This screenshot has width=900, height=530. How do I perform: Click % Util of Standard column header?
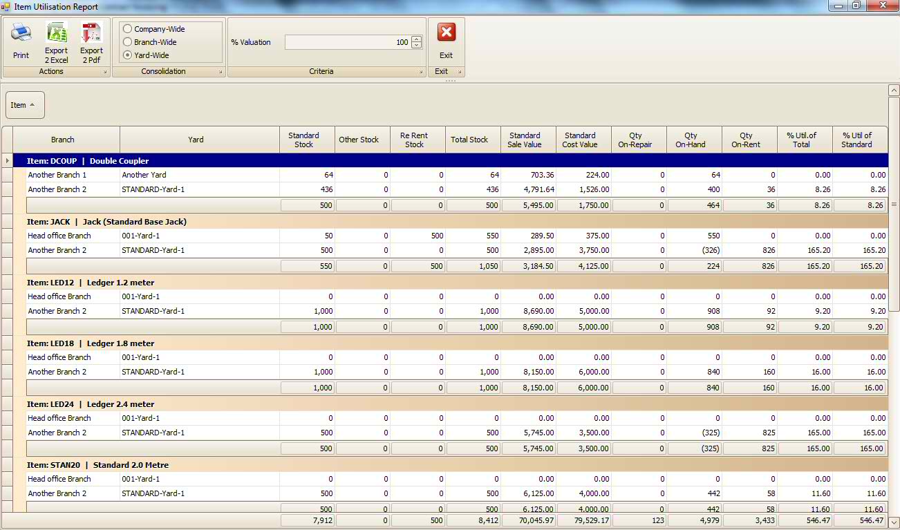point(860,140)
